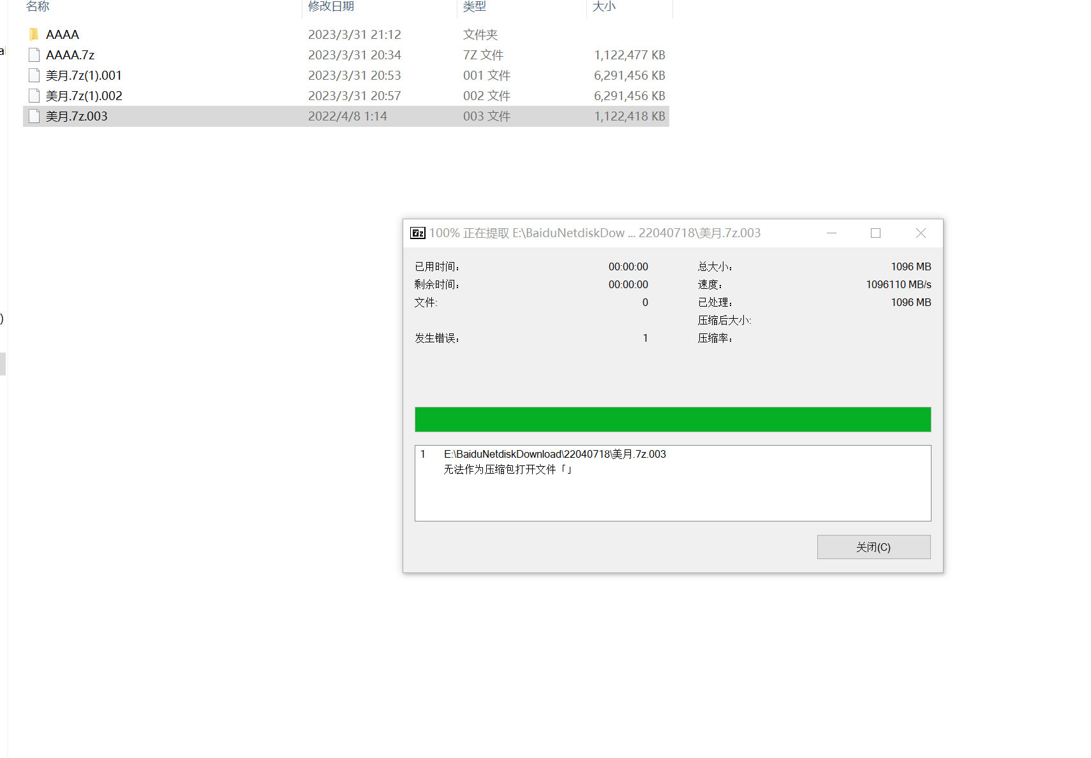Click the 总大小 label
Viewport: 1091px width, 758px height.
coord(715,266)
